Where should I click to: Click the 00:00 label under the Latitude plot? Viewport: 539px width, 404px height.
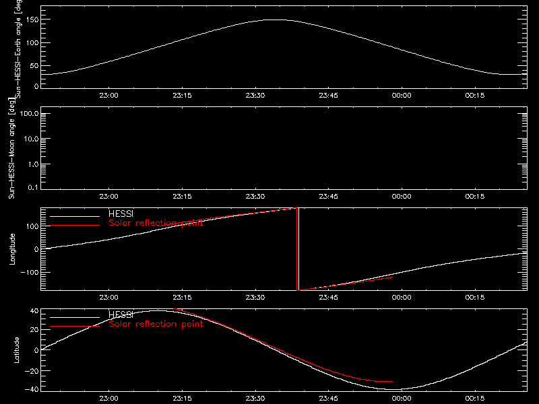coord(402,399)
